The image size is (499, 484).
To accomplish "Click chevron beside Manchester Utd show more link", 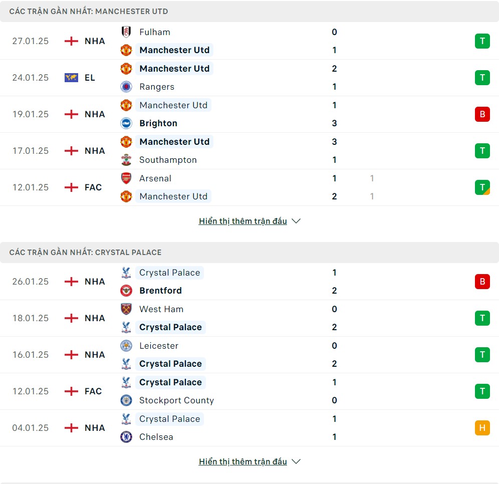I will (x=296, y=221).
